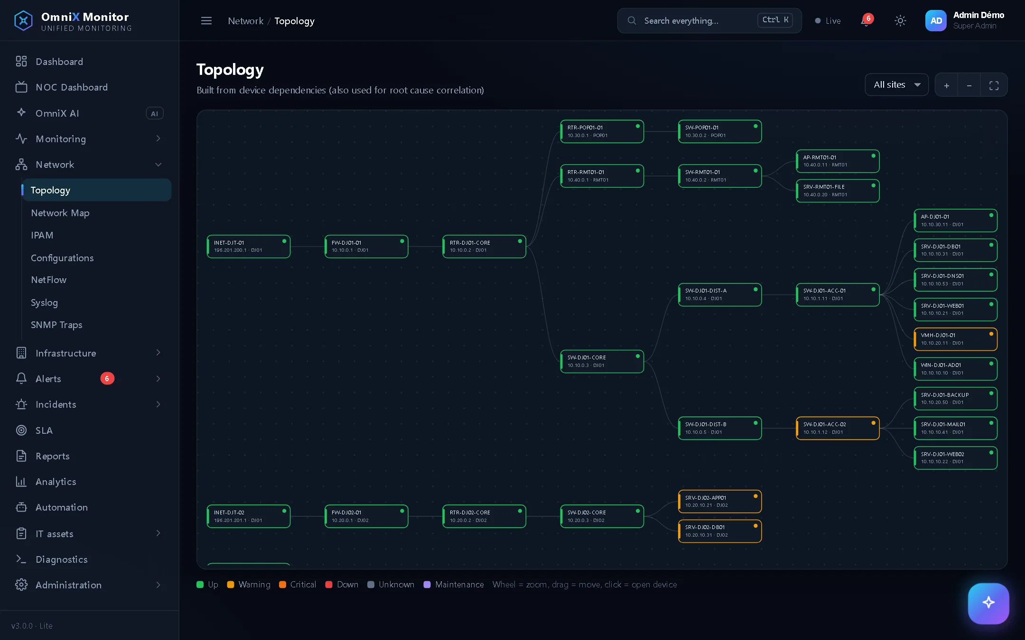
Task: Focus the Search everything field
Action: pos(709,20)
